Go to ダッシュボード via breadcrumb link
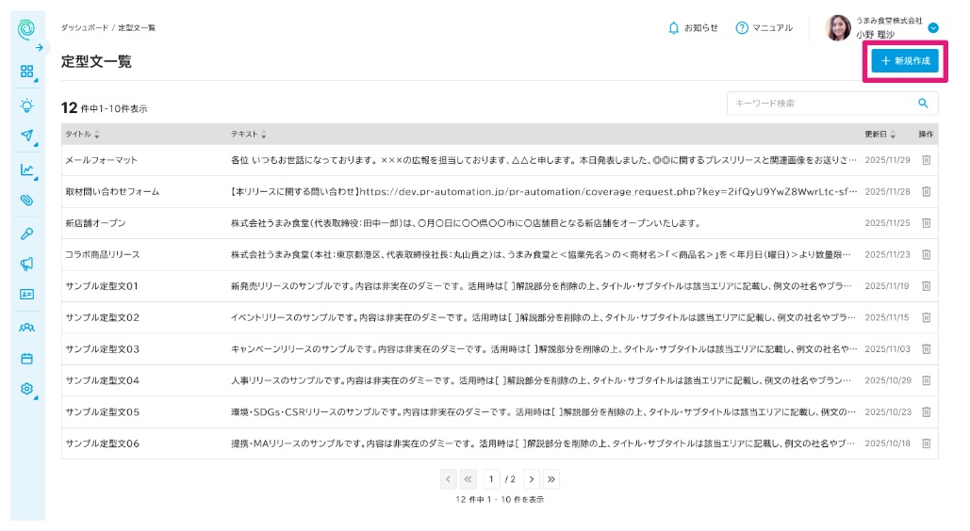The height and width of the screenshot is (531, 970). (x=84, y=28)
